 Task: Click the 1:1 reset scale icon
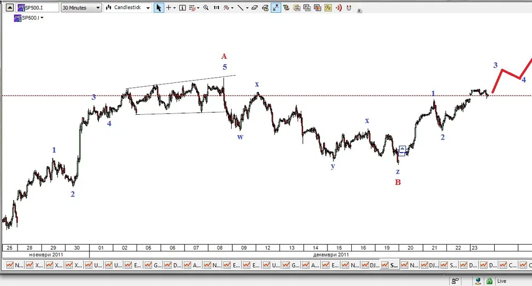click(216, 8)
